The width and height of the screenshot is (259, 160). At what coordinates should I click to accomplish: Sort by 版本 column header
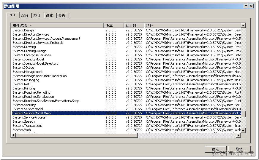[114, 25]
